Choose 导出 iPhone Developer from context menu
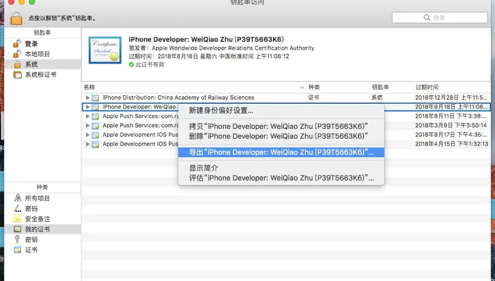Viewport: 495px width, 281px height. click(281, 152)
